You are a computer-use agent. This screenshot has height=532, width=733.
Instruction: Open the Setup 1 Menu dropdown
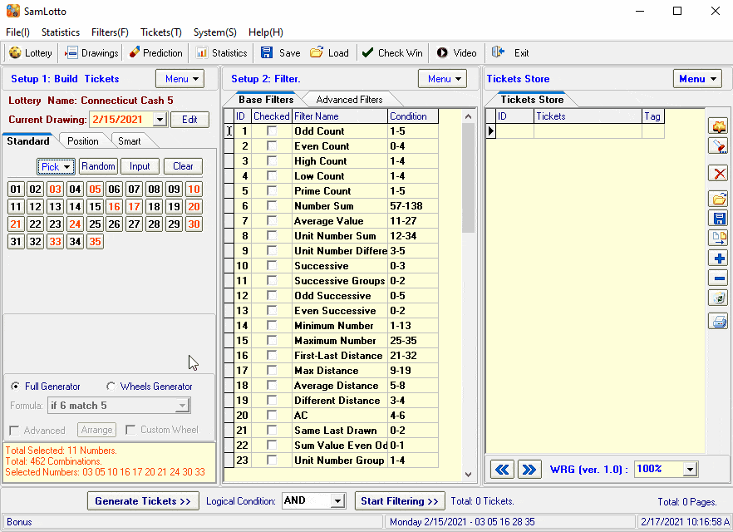coord(180,78)
